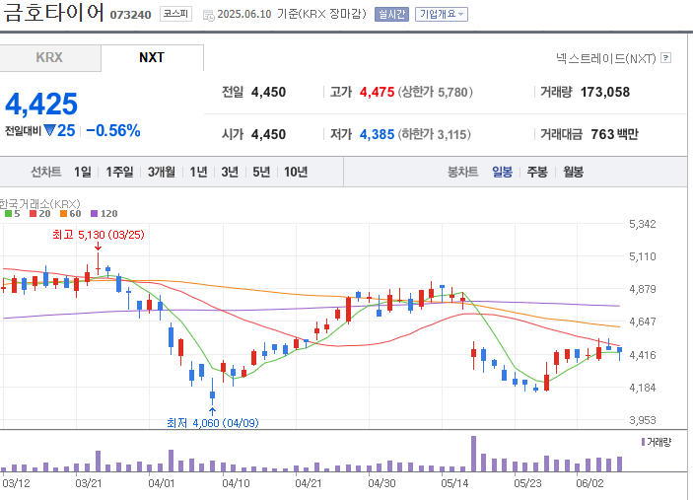This screenshot has height=500, width=693.
Task: Click the 최고 5,130 (03/25) chart marker
Action: (99, 235)
